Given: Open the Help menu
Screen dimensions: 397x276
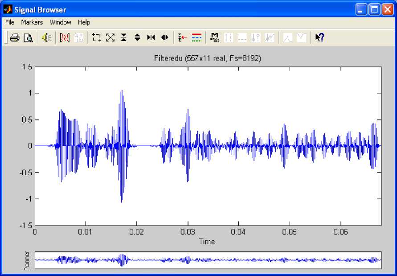Looking at the screenshot, I should pyautogui.click(x=84, y=22).
